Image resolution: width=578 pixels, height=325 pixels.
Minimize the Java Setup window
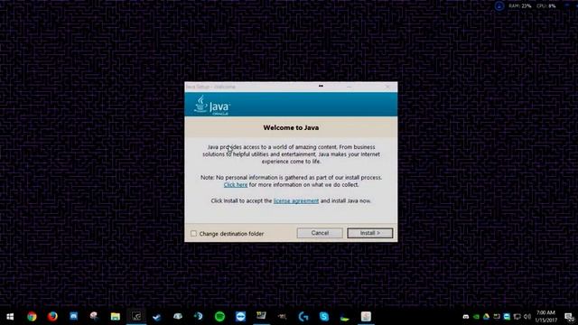pyautogui.click(x=350, y=87)
